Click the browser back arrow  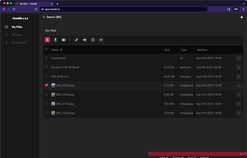[4, 9]
